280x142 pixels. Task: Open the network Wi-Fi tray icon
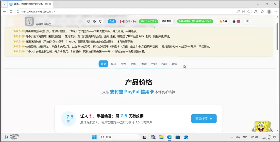(x=252, y=137)
